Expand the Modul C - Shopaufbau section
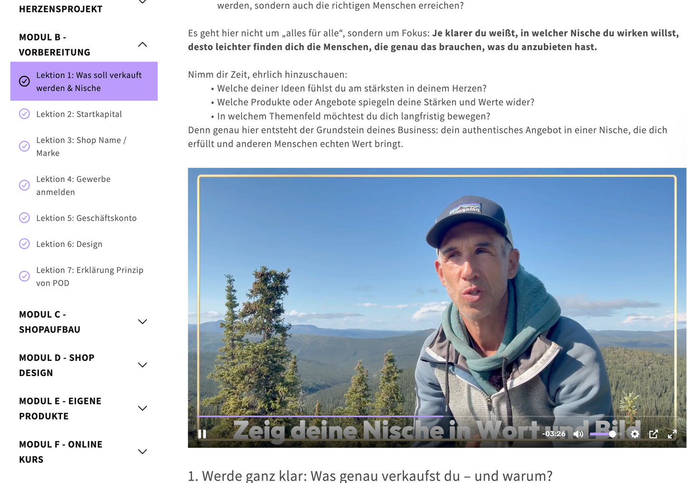687x483 pixels. point(142,322)
